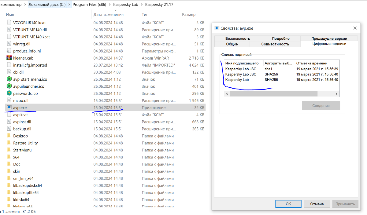Image resolution: width=367 pixels, height=215 pixels.
Task: Expand the chevron after Локальный диск (C:)
Action: [70, 5]
